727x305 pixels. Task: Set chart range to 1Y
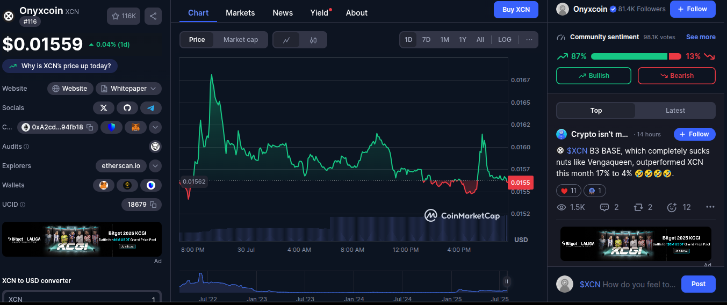click(x=463, y=40)
